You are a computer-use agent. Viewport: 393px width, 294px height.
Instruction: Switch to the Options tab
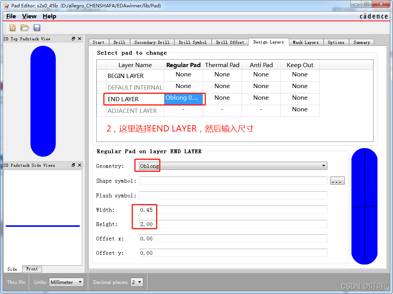tap(336, 42)
